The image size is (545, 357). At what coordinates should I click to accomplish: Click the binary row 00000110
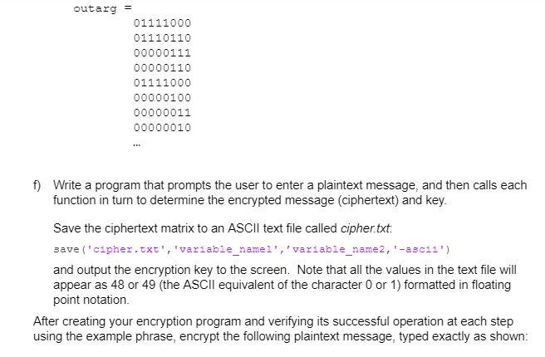pos(162,68)
